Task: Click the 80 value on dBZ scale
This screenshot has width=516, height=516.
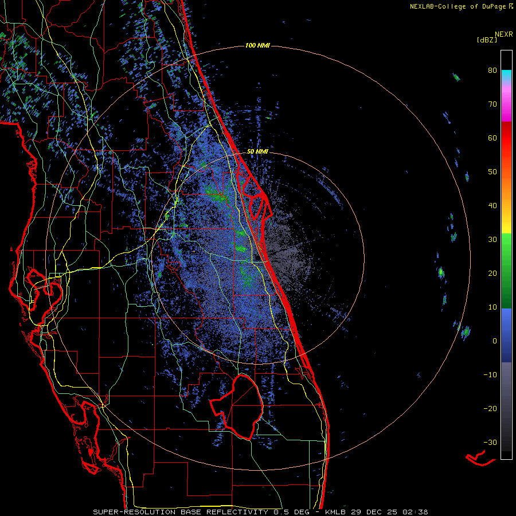Action: 492,71
